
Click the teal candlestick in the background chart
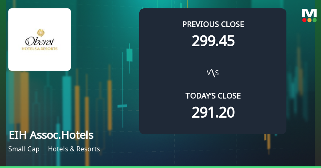coord(129,54)
